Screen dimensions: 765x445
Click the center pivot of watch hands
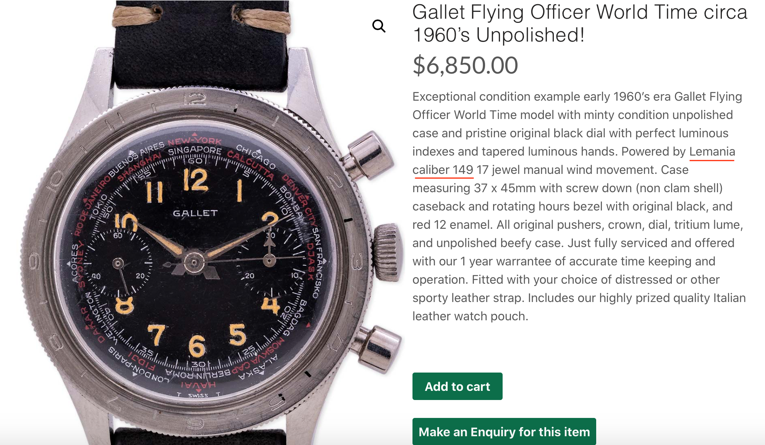pos(194,262)
